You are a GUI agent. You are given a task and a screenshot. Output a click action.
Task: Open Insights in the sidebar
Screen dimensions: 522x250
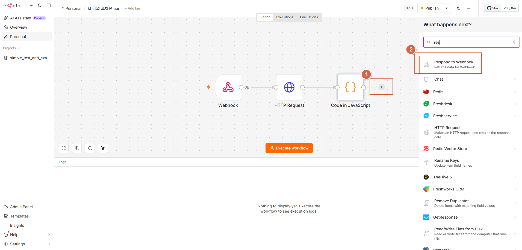click(x=27, y=225)
